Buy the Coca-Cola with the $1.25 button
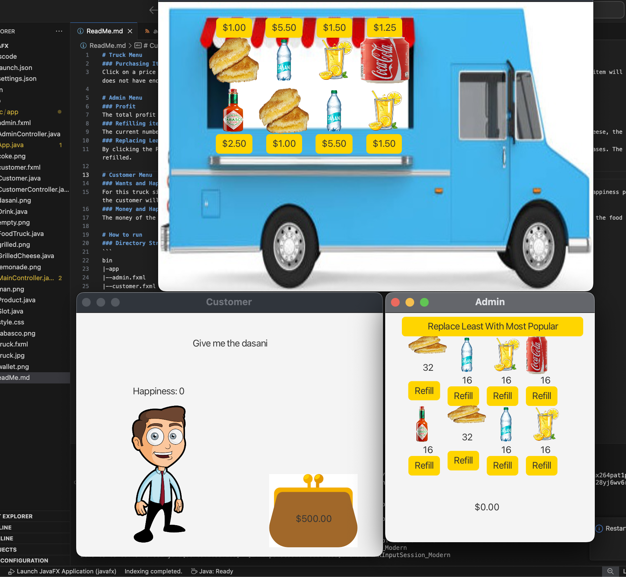This screenshot has width=626, height=577. click(x=384, y=28)
